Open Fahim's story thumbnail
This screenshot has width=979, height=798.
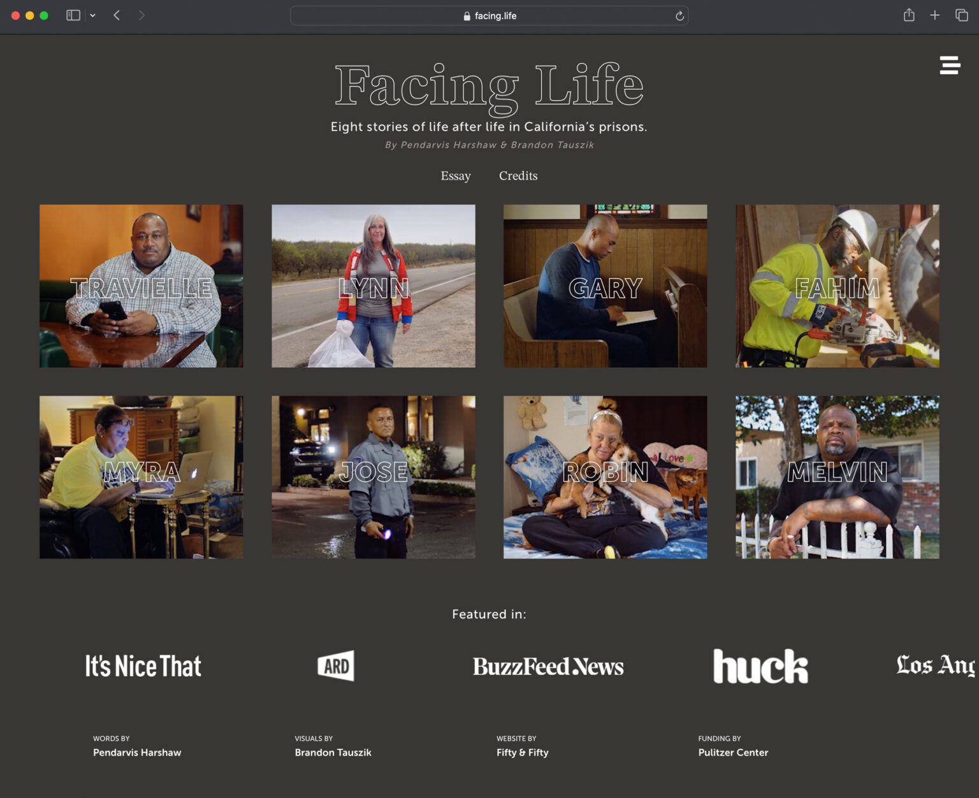click(x=838, y=286)
